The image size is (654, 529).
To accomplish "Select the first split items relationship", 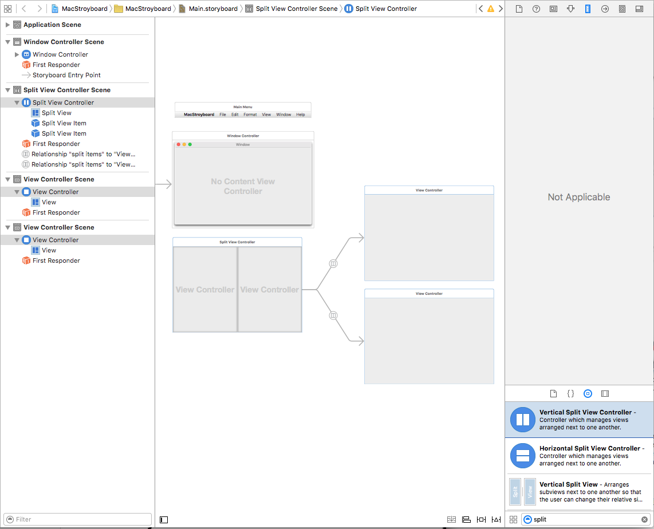I will point(83,154).
